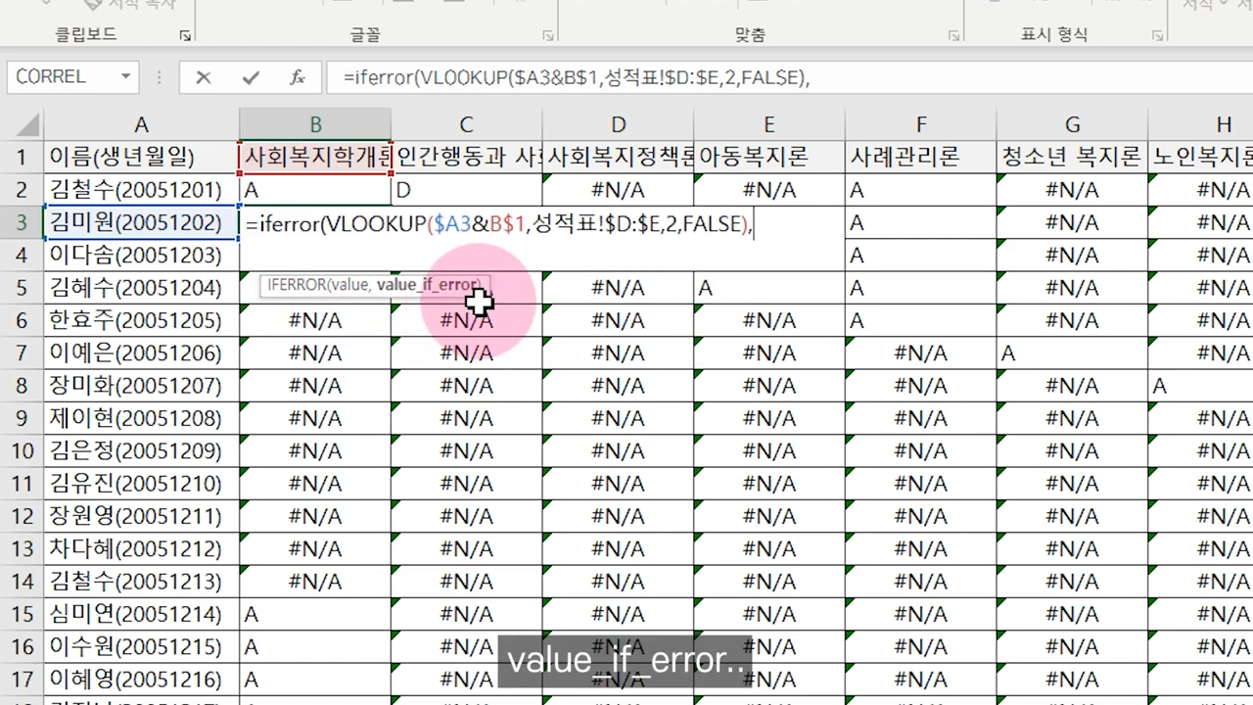Click cell A5 '김혜수(20051204)'
Screen dimensions: 1253x705
click(142, 288)
